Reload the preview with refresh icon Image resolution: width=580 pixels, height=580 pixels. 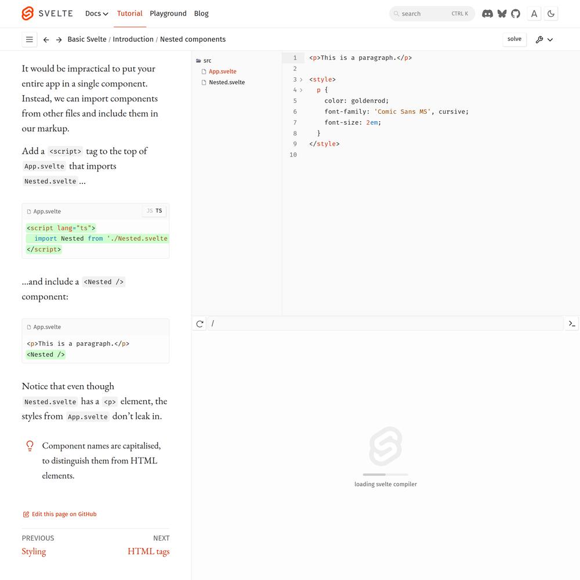pyautogui.click(x=200, y=324)
